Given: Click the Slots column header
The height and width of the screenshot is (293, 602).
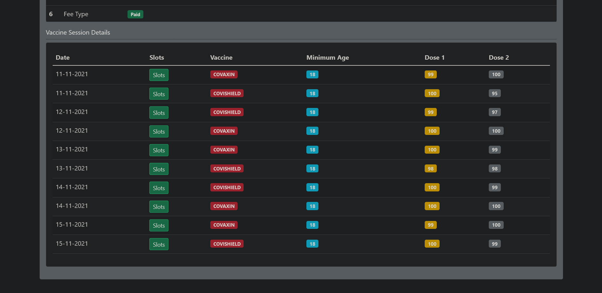Looking at the screenshot, I should click(157, 57).
